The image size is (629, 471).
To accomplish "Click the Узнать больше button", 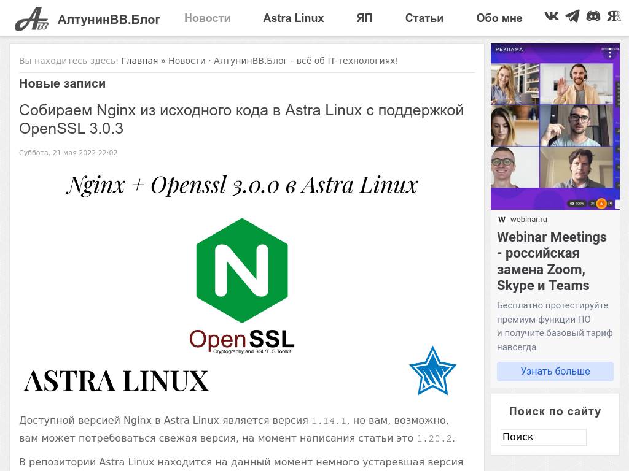I will pyautogui.click(x=555, y=371).
